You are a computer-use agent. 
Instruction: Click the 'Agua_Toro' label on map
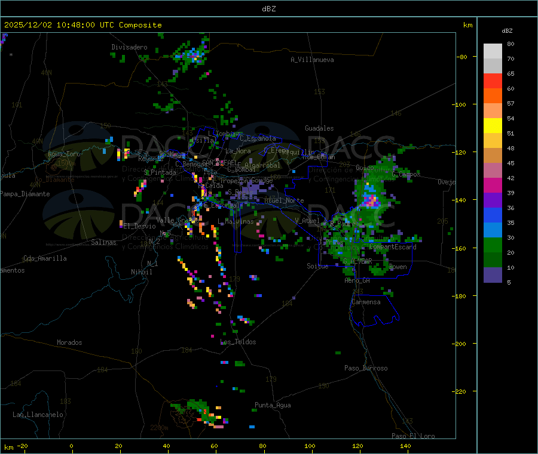(x=64, y=154)
